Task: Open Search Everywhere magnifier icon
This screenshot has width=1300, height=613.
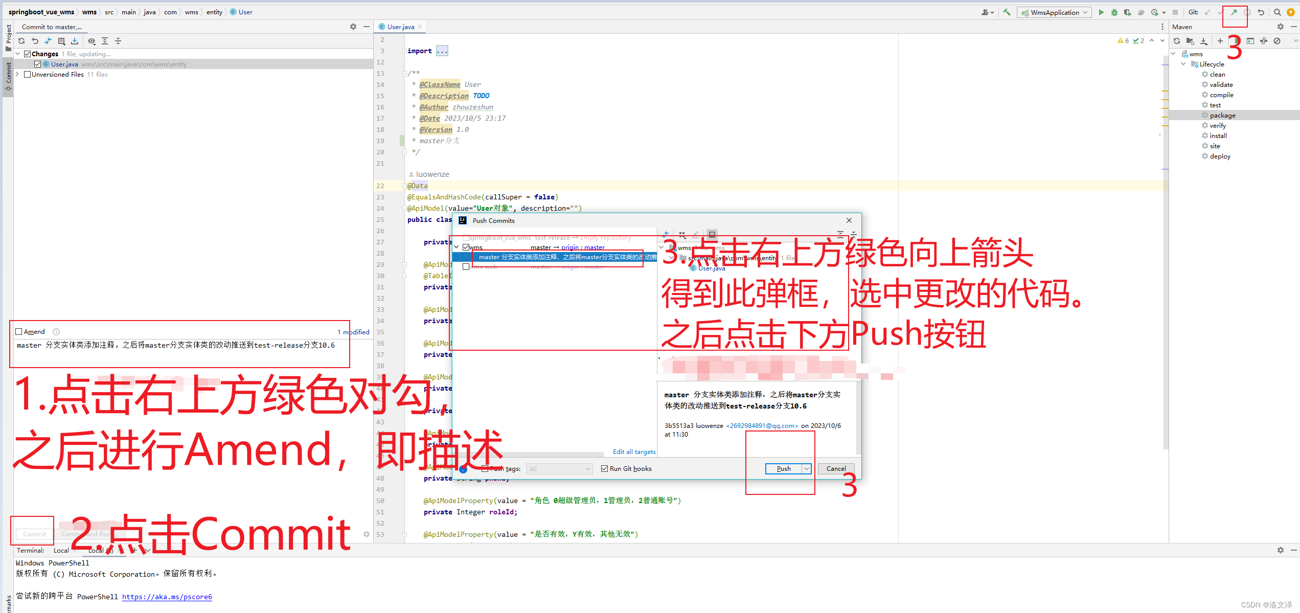Action: point(1278,12)
